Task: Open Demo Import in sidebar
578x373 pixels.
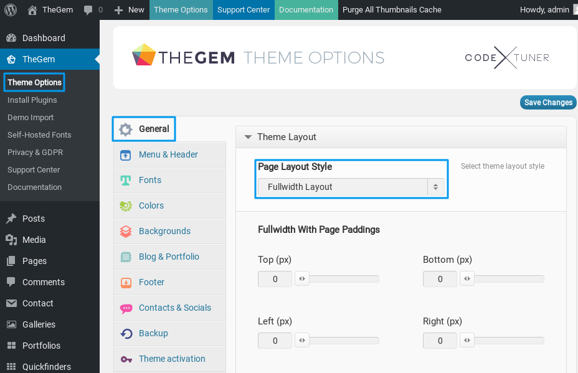Action: (31, 117)
